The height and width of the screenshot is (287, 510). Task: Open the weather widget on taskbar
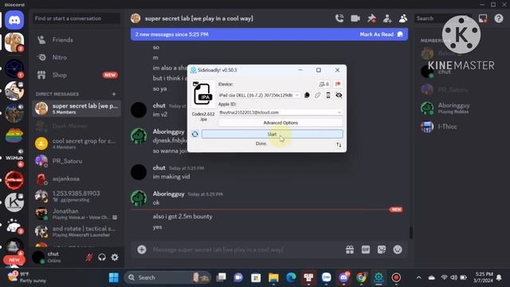tap(26, 277)
